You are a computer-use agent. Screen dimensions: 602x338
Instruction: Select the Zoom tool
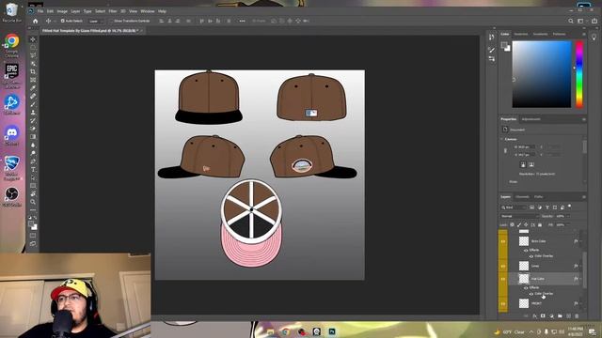33,202
